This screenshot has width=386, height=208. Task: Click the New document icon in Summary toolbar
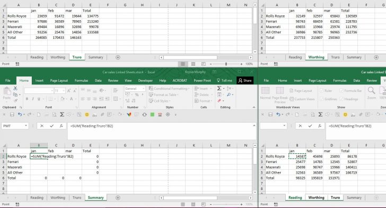(x=39, y=115)
